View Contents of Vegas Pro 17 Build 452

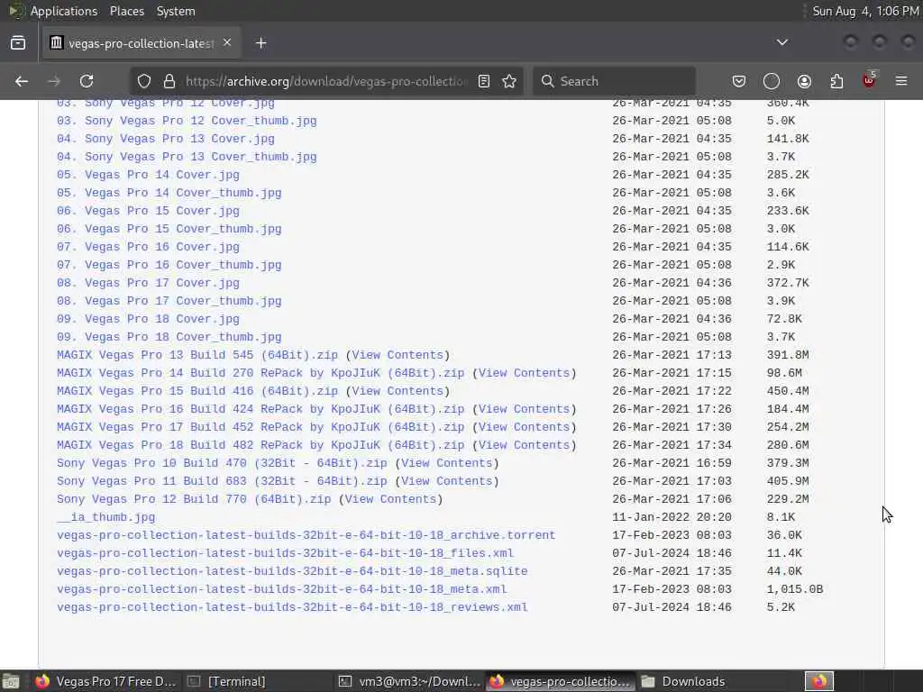pos(524,427)
